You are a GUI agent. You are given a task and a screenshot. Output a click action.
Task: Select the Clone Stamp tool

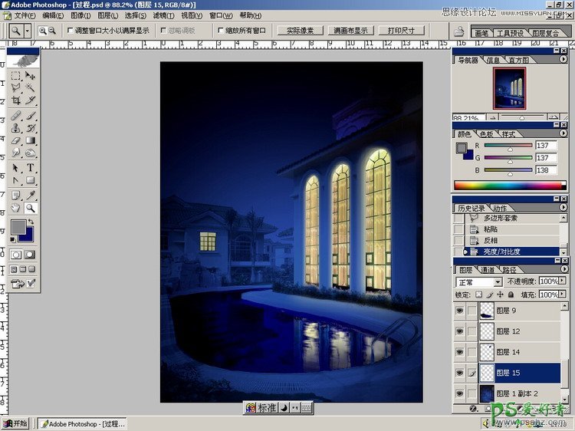[x=15, y=128]
